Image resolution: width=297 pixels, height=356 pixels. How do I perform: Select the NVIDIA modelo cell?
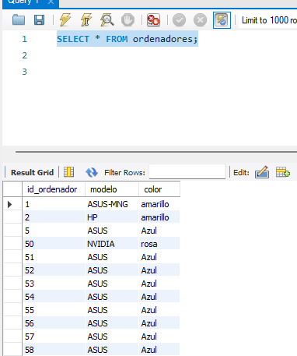tap(112, 244)
